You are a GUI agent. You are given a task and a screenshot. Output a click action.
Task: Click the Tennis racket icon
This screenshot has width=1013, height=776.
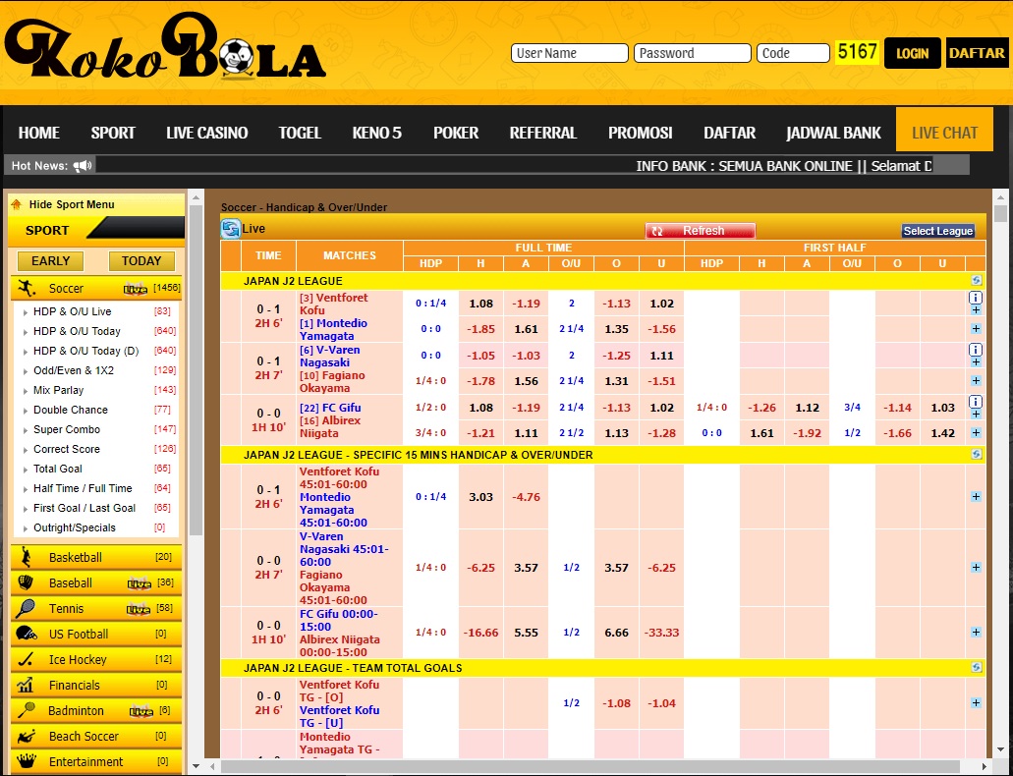click(26, 608)
